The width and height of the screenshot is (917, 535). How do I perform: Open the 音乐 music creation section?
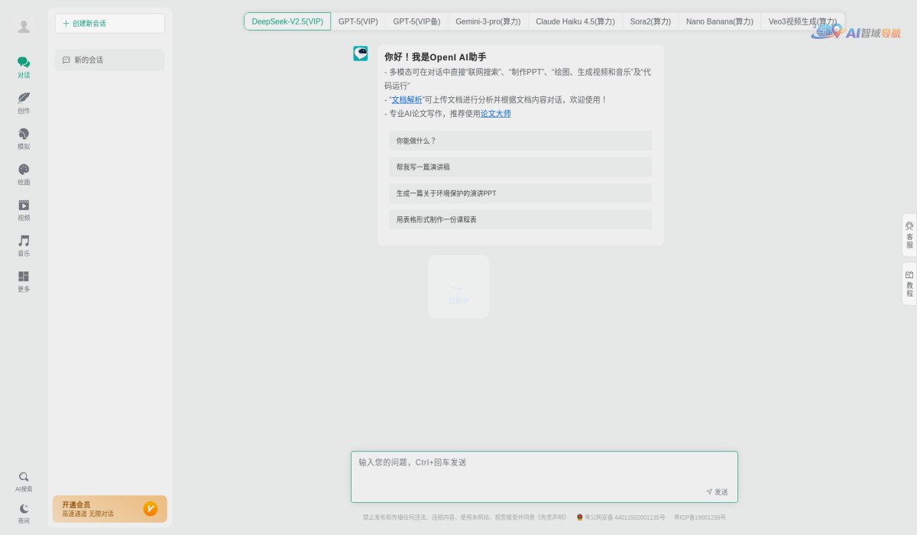tap(24, 246)
